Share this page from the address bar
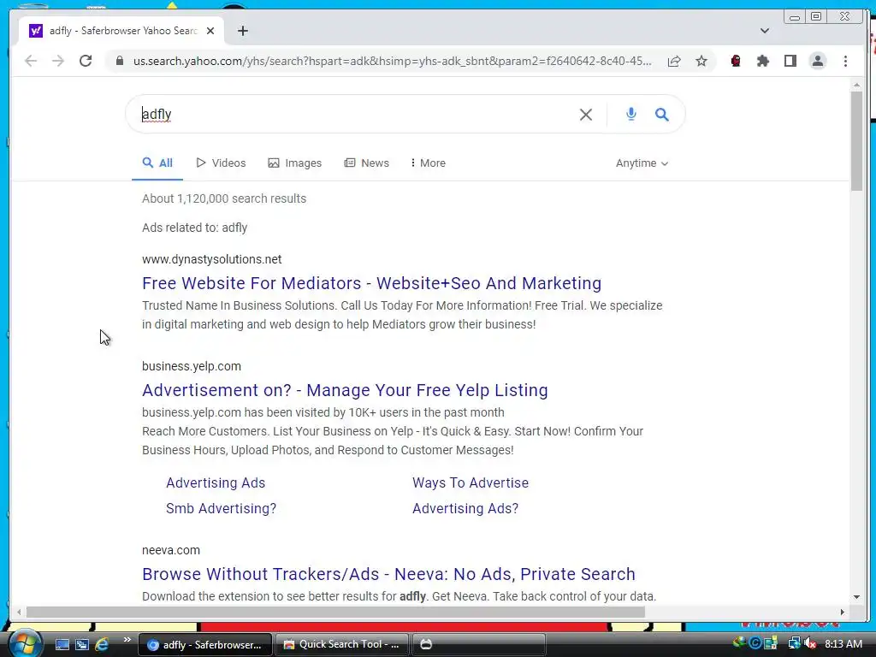 674,61
